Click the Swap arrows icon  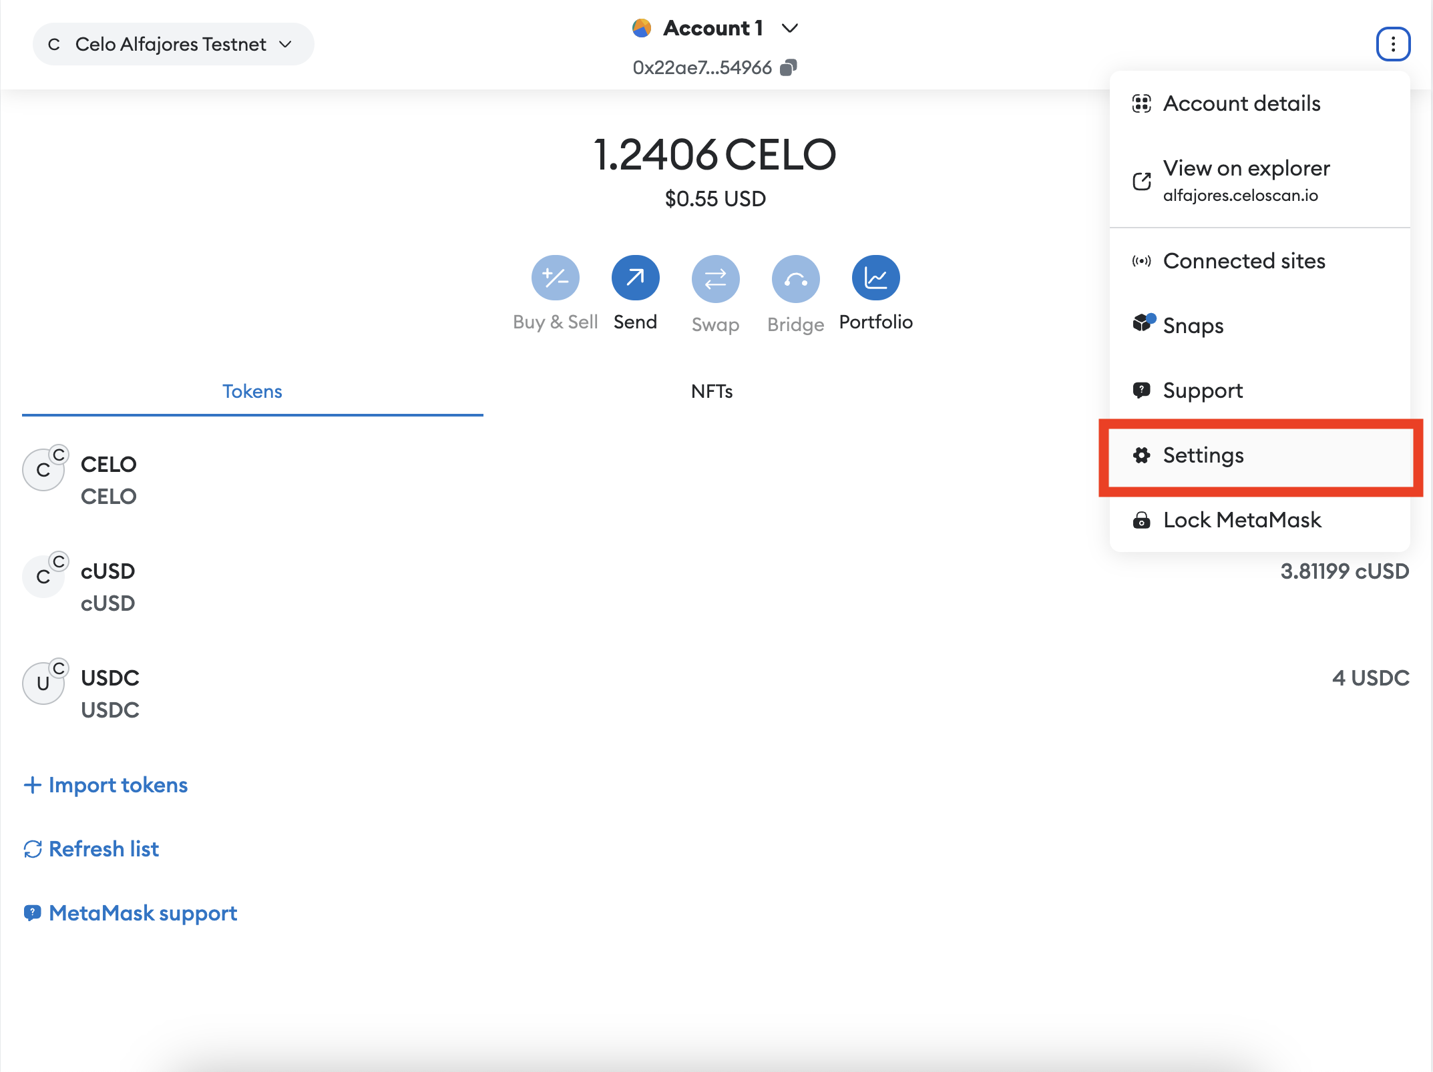(x=715, y=278)
